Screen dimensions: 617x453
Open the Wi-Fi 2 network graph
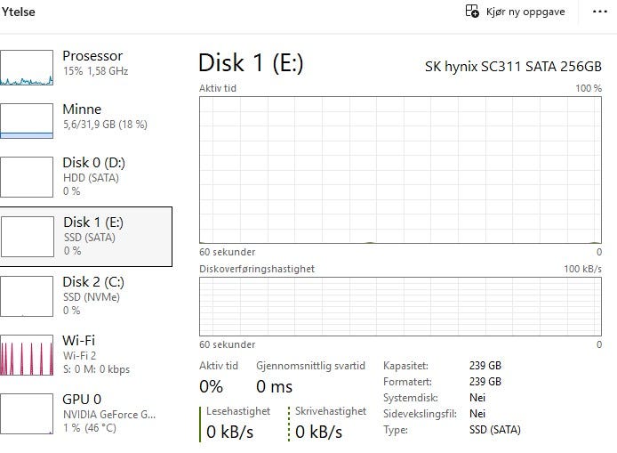point(85,354)
